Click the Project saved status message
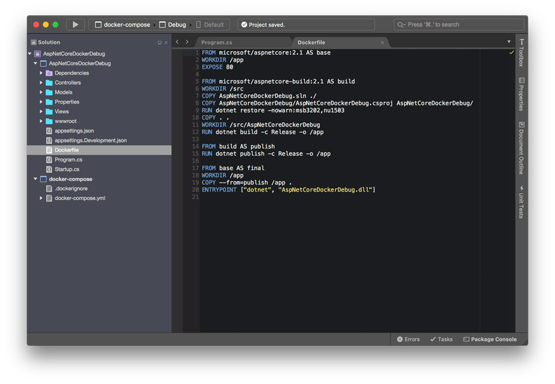The width and height of the screenshot is (555, 384). pyautogui.click(x=263, y=25)
